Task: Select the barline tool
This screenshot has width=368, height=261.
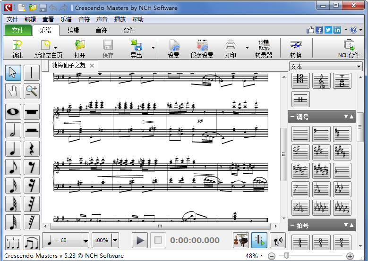Action: click(x=32, y=73)
